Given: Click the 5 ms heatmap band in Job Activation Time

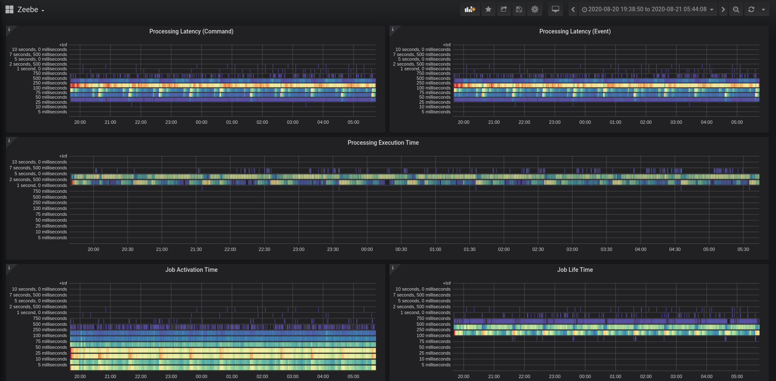Looking at the screenshot, I should (x=223, y=368).
